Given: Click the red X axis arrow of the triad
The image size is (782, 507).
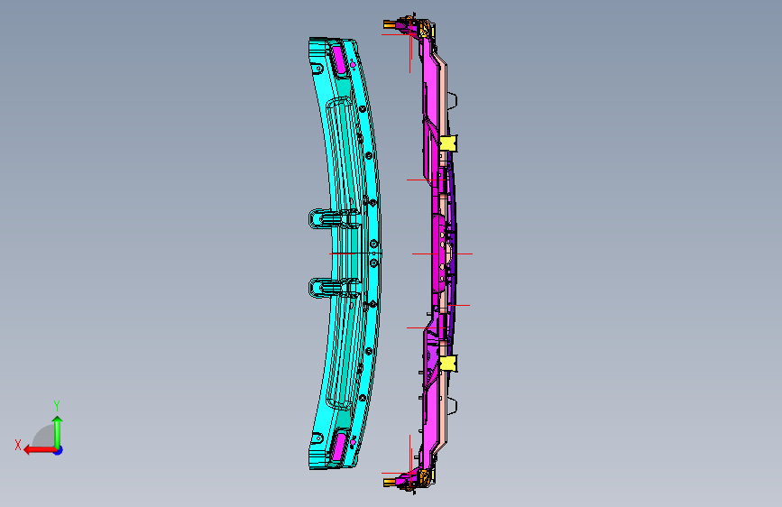Looking at the screenshot, I should [x=39, y=450].
